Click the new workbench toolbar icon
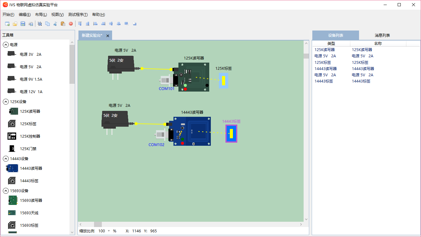The height and width of the screenshot is (237, 421). click(x=7, y=24)
